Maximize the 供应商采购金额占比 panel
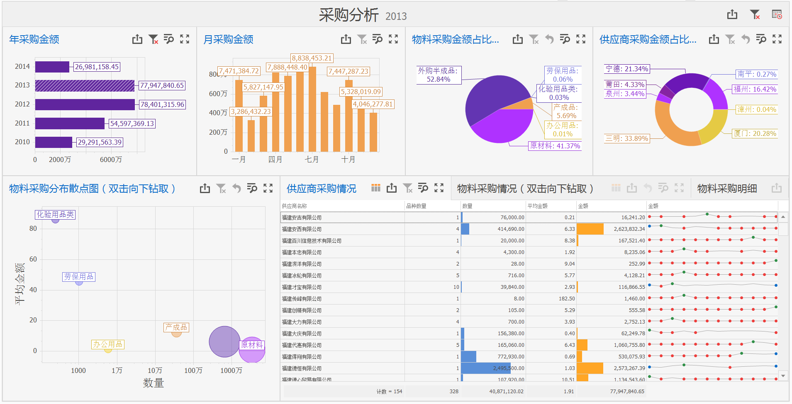Viewport: 792px width, 404px height. [x=777, y=39]
